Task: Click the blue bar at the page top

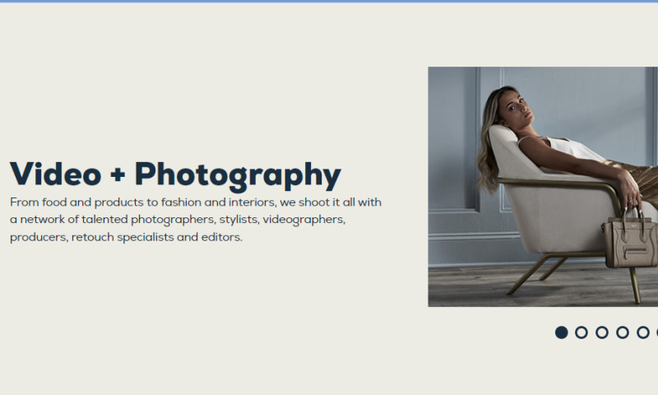Action: click(329, 2)
